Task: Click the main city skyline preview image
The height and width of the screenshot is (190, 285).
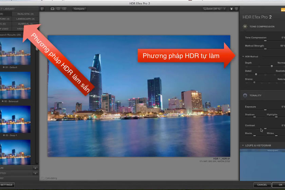Action: 139,96
